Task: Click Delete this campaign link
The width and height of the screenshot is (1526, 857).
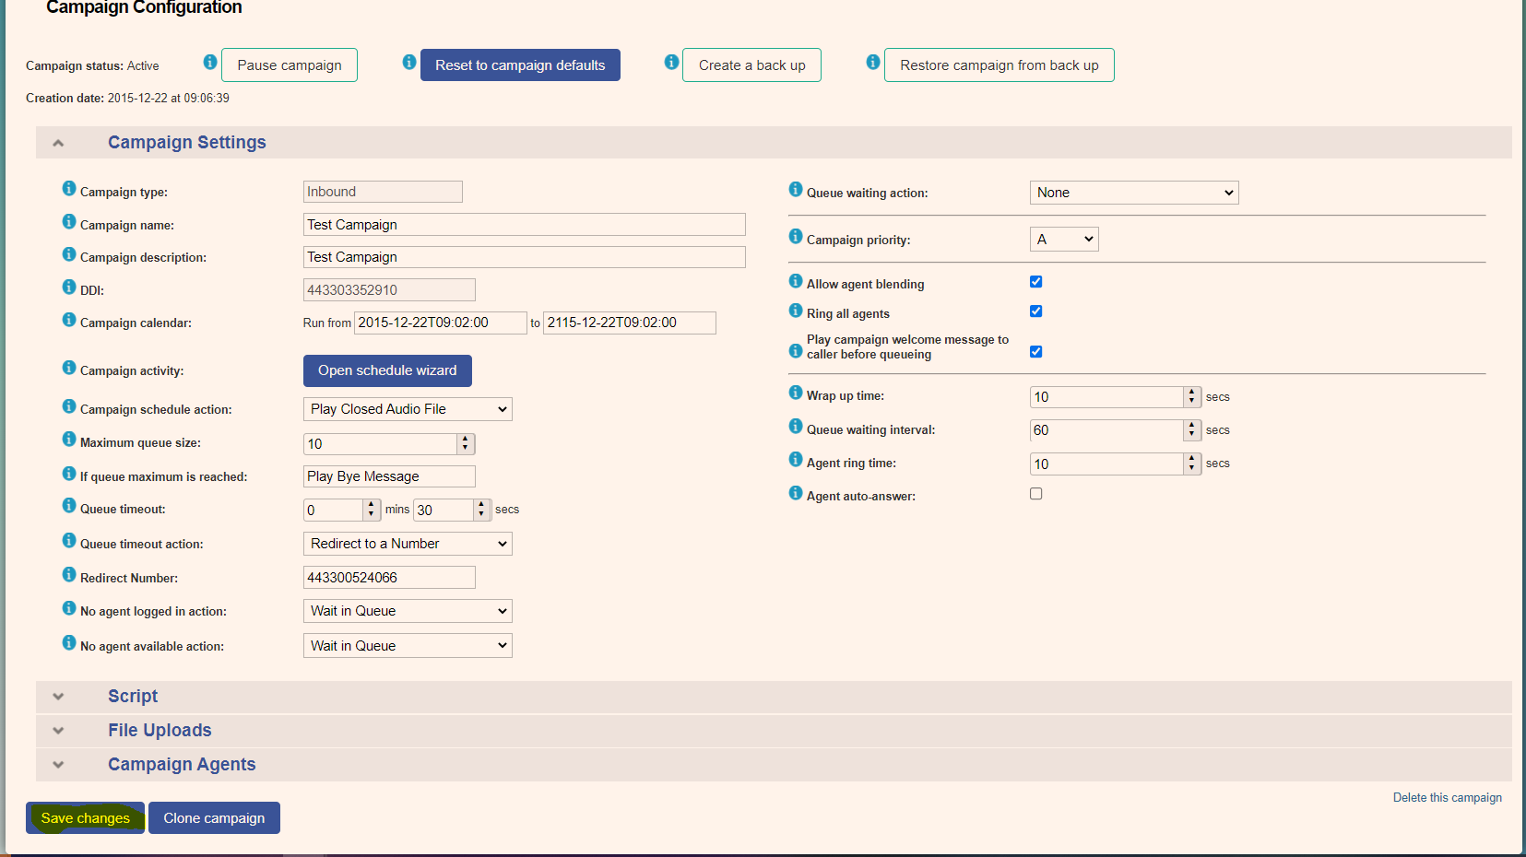Action: click(1448, 798)
